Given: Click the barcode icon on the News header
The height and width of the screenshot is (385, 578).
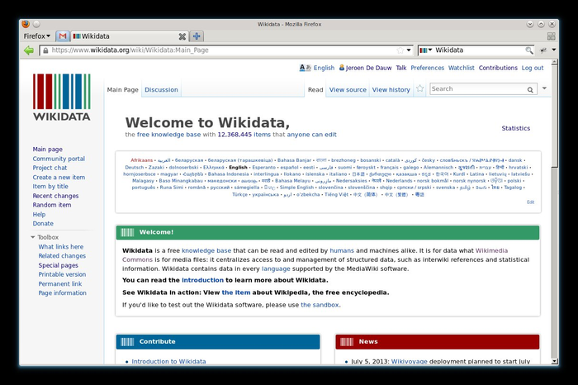Looking at the screenshot, I should click(x=347, y=342).
